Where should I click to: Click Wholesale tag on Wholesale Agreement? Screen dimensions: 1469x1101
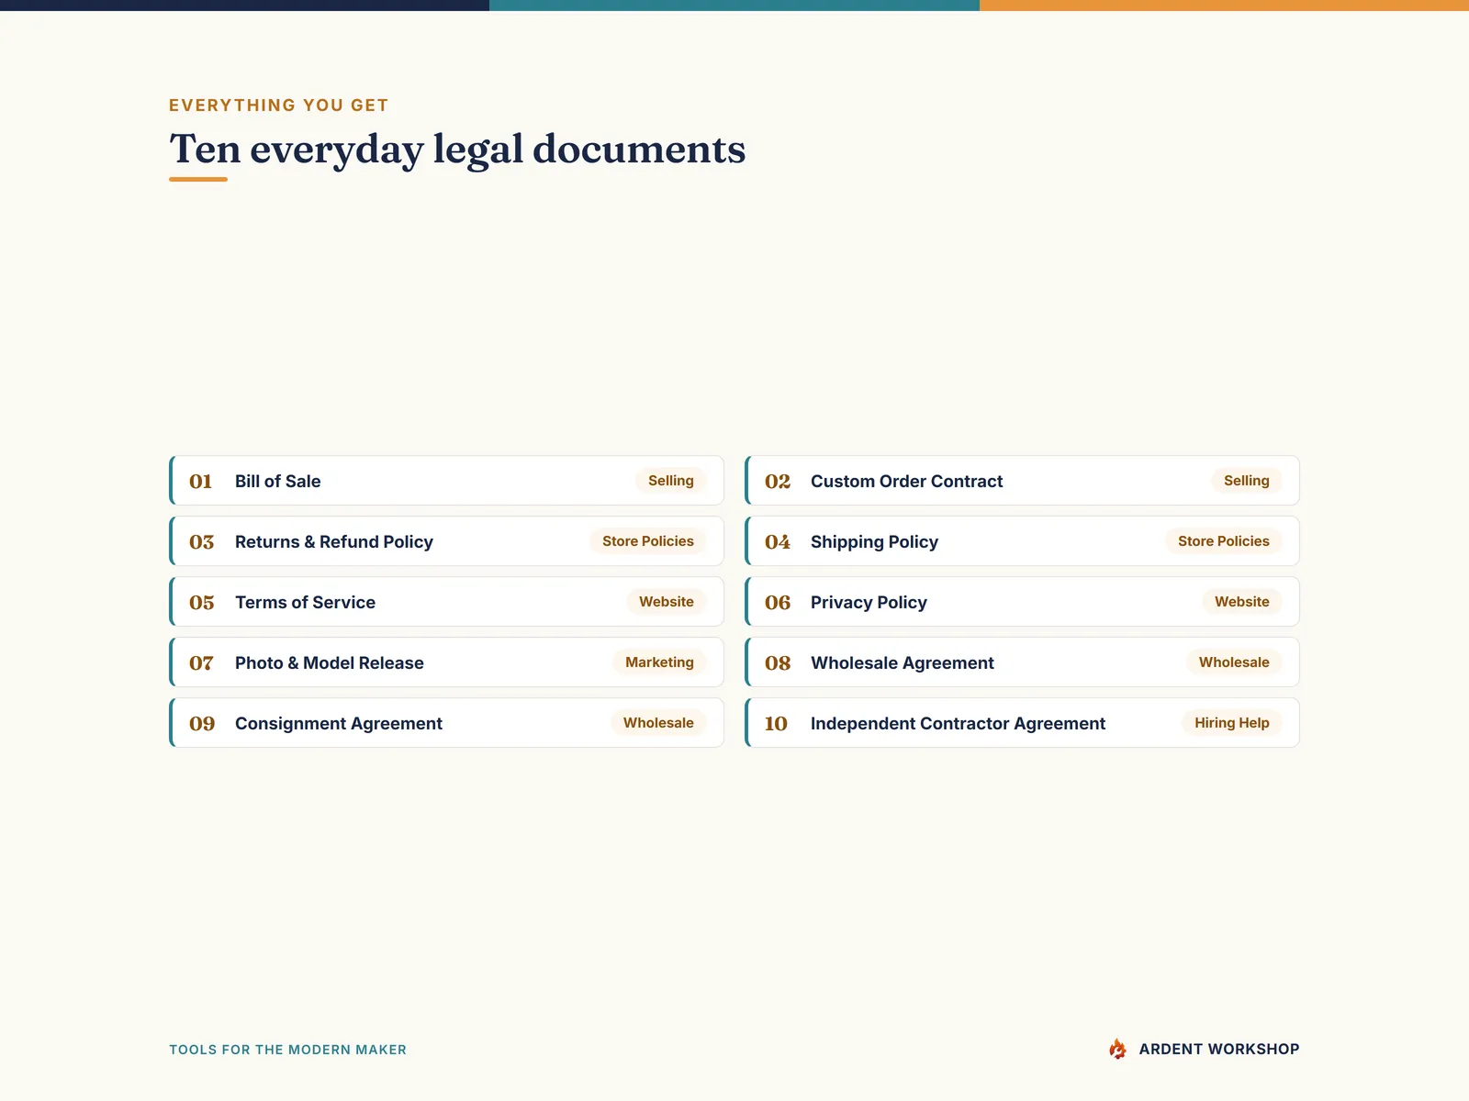1234,662
